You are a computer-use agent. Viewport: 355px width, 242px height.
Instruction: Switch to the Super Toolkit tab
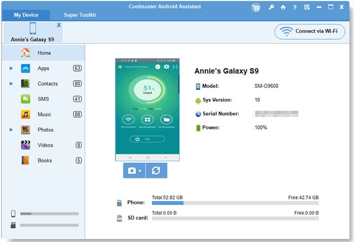(80, 15)
